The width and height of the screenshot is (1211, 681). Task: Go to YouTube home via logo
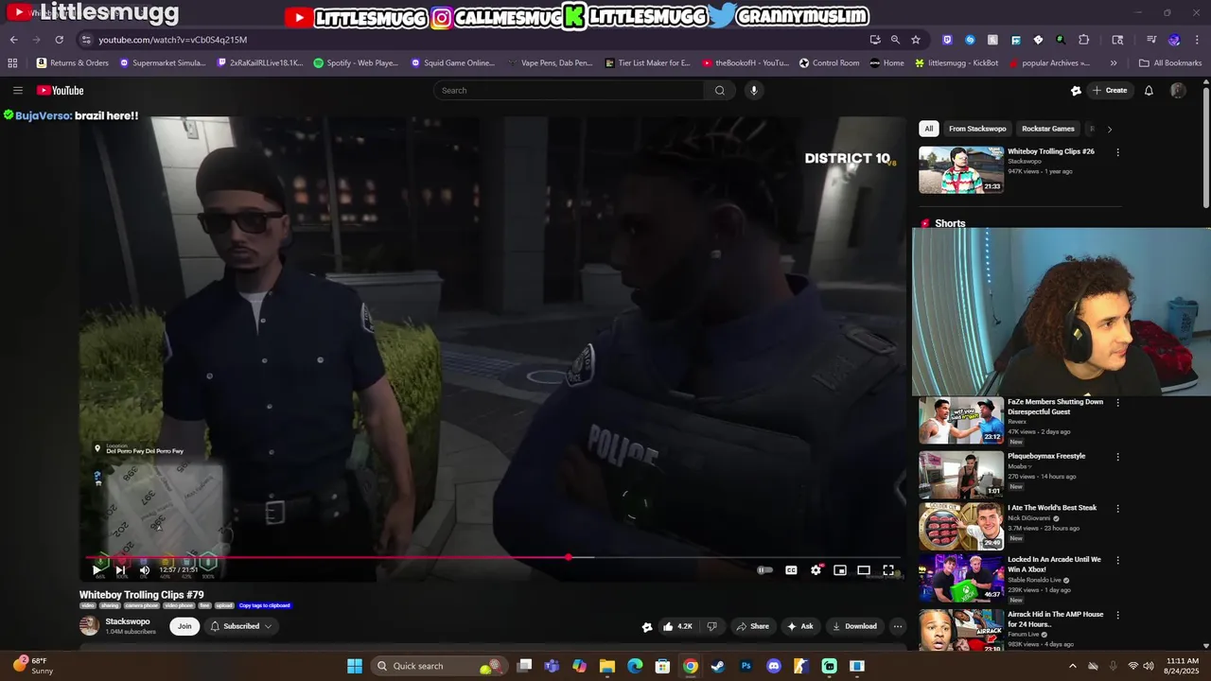click(61, 90)
